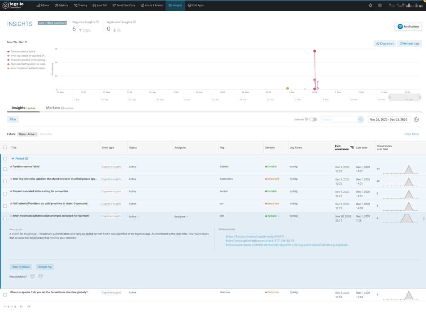Open the Notable severity dropdown in ssh row
Viewport: 426px width, 314px height.
(x=272, y=216)
